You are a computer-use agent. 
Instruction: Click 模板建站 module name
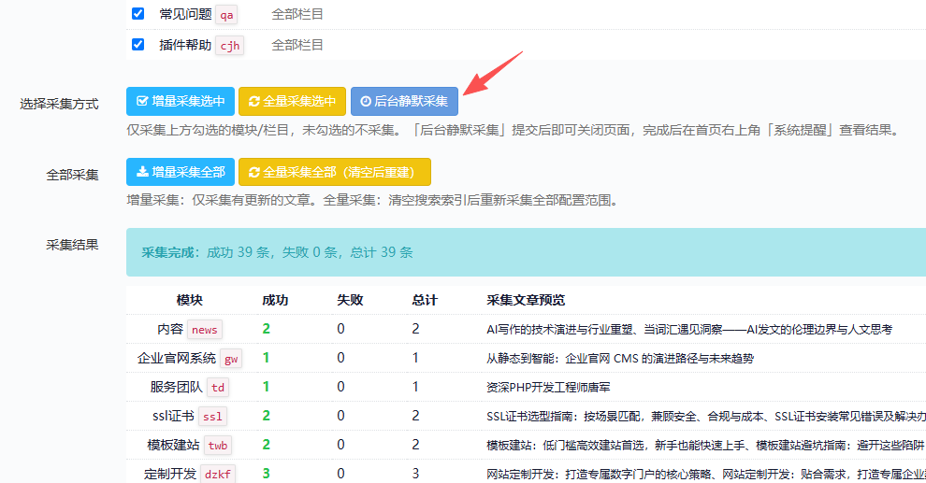[x=173, y=445]
